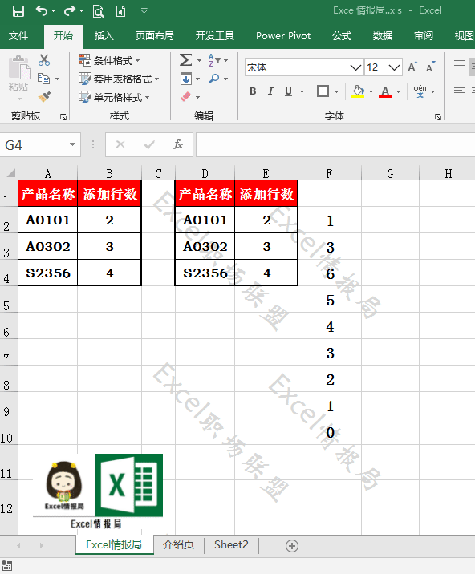Open the 介绍页 sheet tab
475x574 pixels.
point(178,544)
